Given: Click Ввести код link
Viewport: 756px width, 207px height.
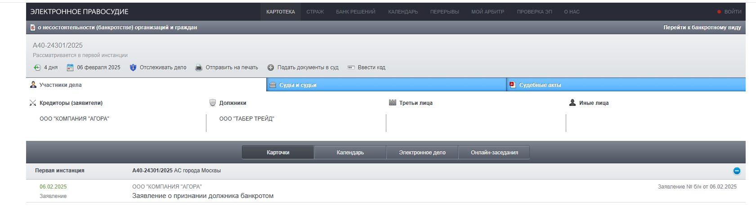Looking at the screenshot, I should click(x=371, y=67).
